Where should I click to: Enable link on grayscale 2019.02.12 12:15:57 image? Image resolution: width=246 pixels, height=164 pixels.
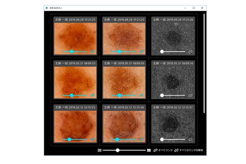point(190,139)
